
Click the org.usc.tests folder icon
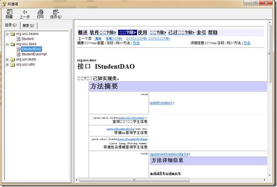[x=12, y=59]
